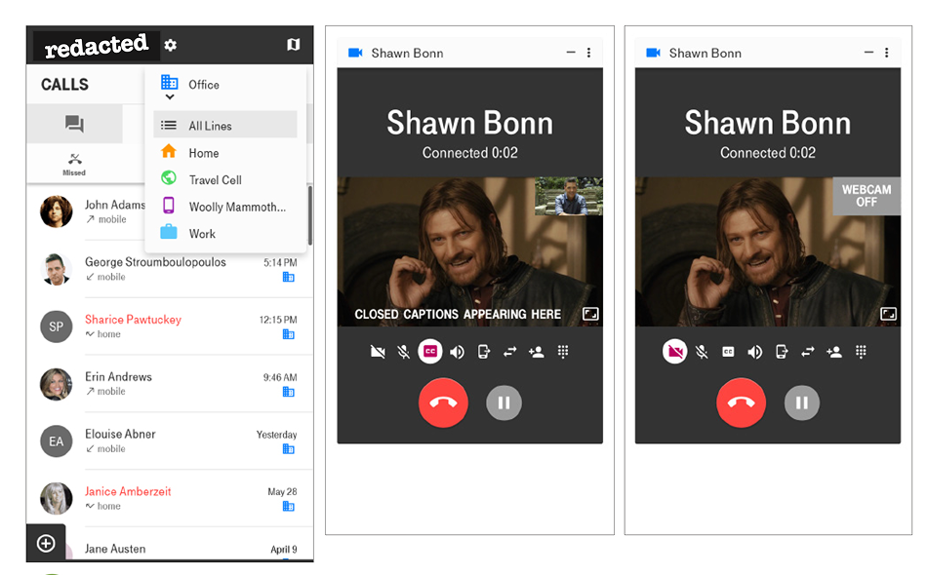
Task: Select All Lines in the dropdown
Action: (x=224, y=126)
